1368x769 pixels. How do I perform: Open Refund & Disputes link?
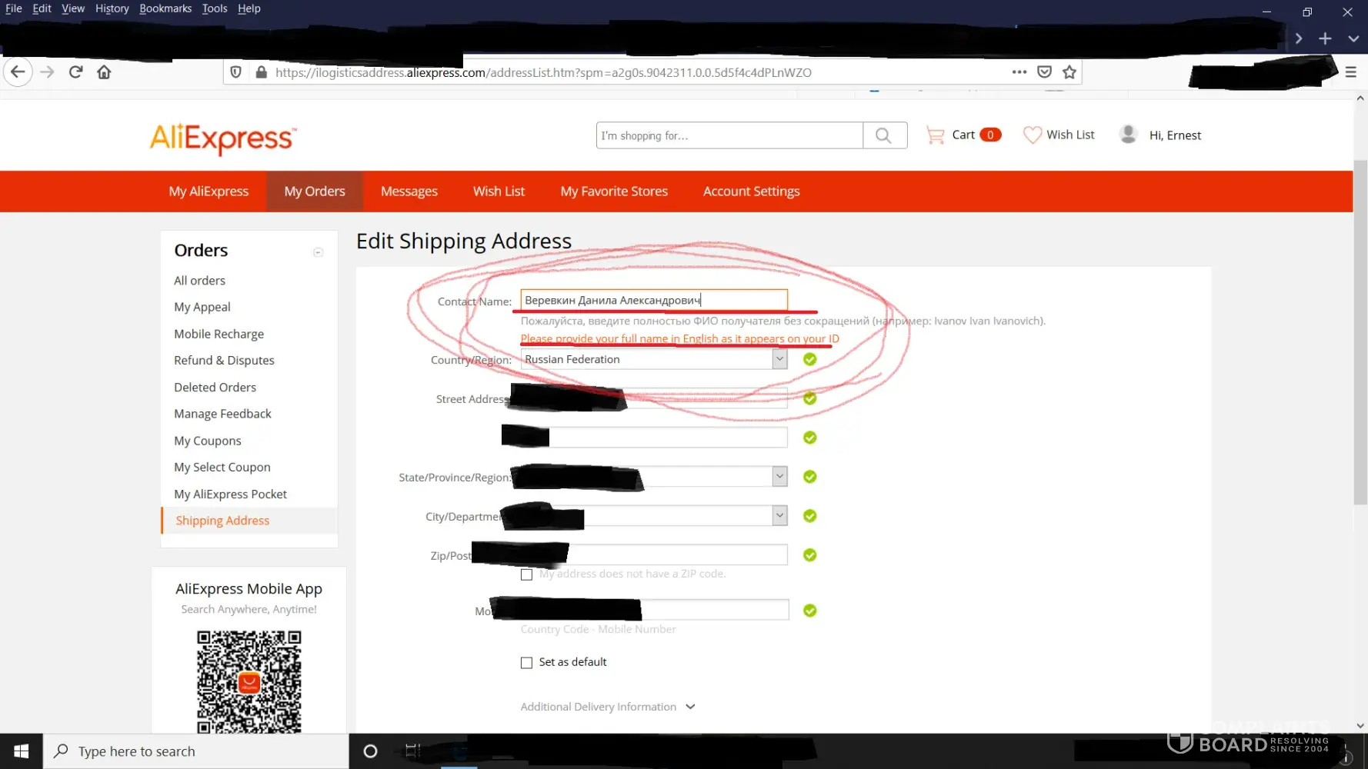pos(224,360)
